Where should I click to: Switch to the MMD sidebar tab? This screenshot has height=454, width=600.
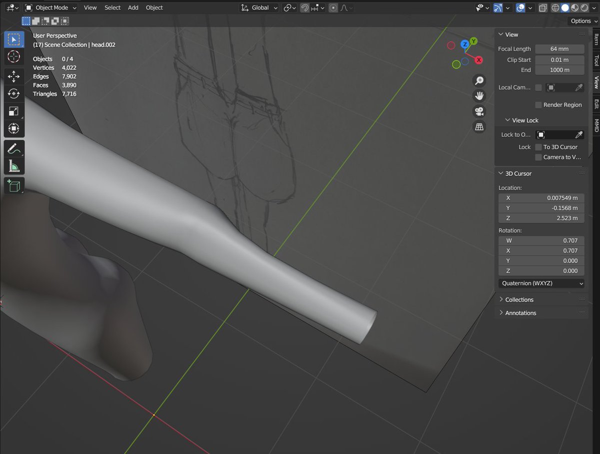point(595,125)
